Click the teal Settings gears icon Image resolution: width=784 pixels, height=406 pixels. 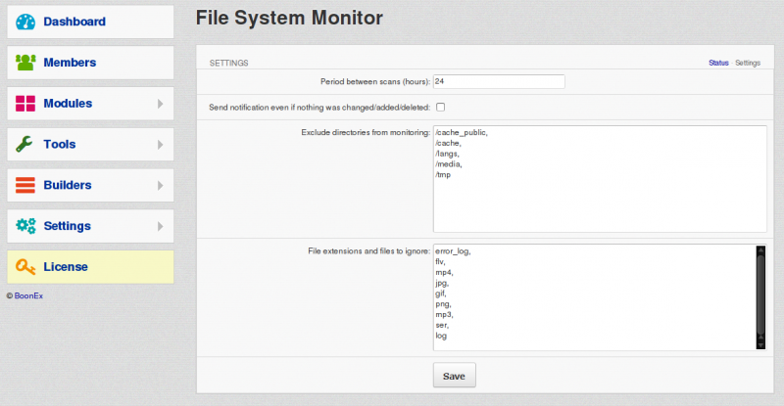pyautogui.click(x=26, y=226)
